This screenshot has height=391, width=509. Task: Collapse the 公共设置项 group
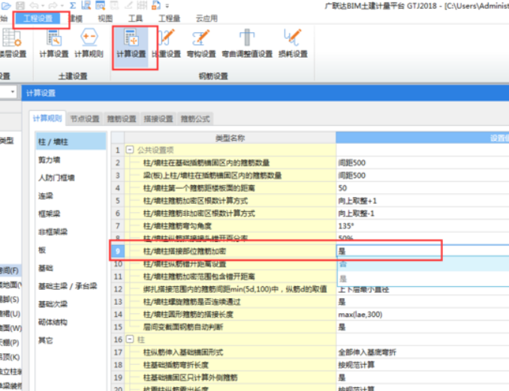click(x=129, y=150)
